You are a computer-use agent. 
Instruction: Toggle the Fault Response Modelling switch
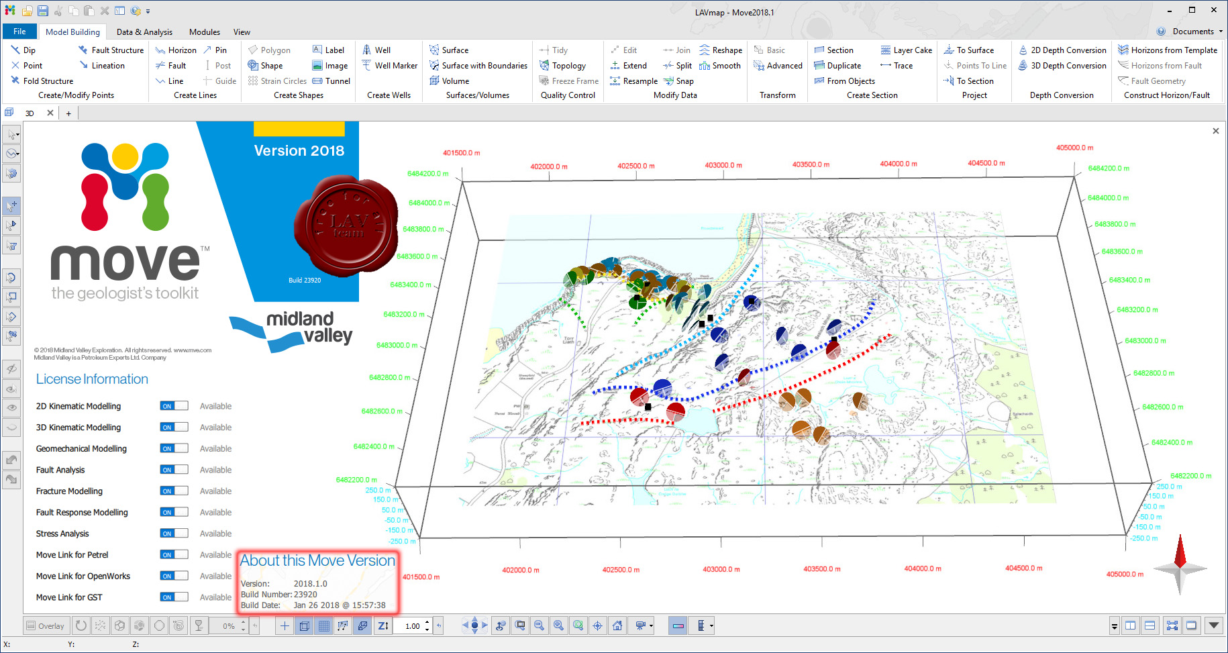point(174,512)
